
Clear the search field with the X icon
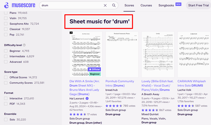(x=105, y=5)
